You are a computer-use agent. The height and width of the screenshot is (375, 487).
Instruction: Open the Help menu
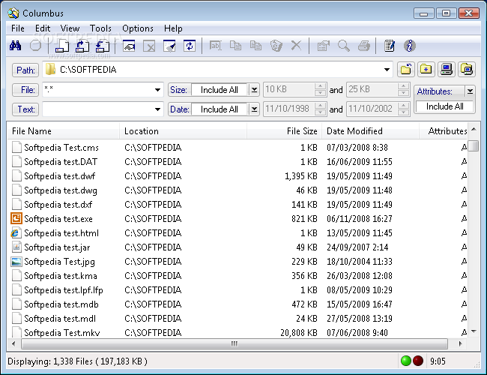tap(173, 28)
